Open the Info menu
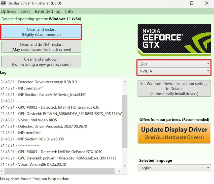This screenshot has width=214, height=184. [x=69, y=12]
